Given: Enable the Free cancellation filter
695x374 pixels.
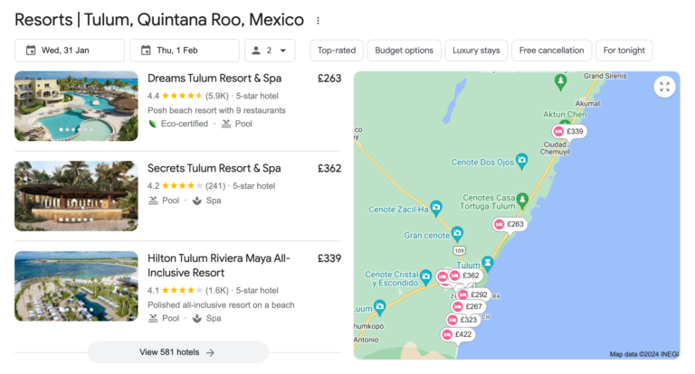Looking at the screenshot, I should pyautogui.click(x=552, y=51).
